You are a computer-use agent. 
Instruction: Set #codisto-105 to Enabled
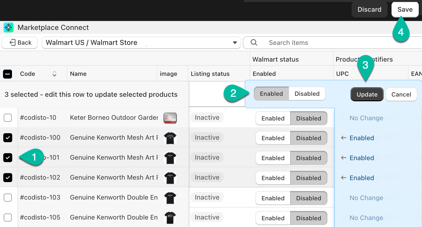pos(273,218)
